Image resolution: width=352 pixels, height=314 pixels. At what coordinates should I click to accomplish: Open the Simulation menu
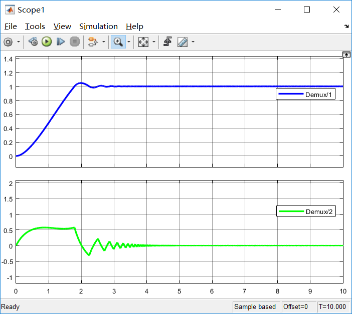click(98, 26)
